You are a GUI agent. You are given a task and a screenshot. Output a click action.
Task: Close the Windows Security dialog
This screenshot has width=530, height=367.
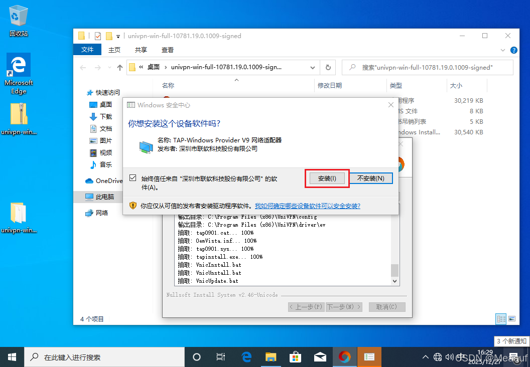[x=391, y=105]
